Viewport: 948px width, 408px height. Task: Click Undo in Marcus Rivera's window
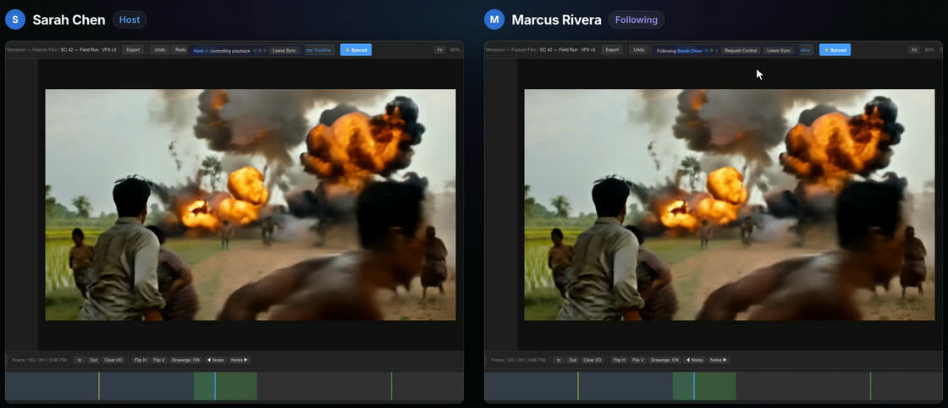coord(638,50)
